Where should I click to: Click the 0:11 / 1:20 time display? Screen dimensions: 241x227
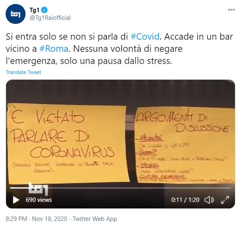click(185, 200)
